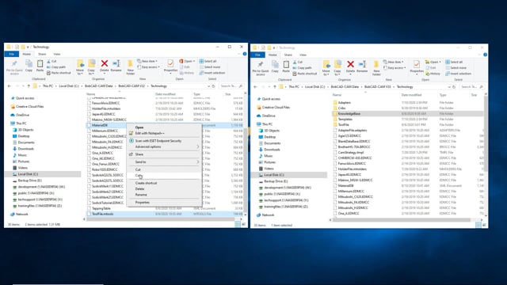Open help icon in right window
The image size is (507, 285).
485,55
